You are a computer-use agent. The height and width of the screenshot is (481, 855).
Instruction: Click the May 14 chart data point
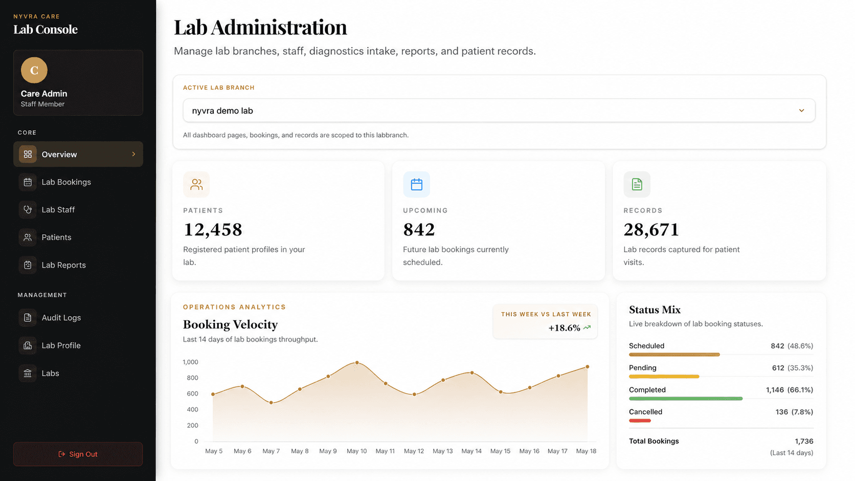click(471, 373)
